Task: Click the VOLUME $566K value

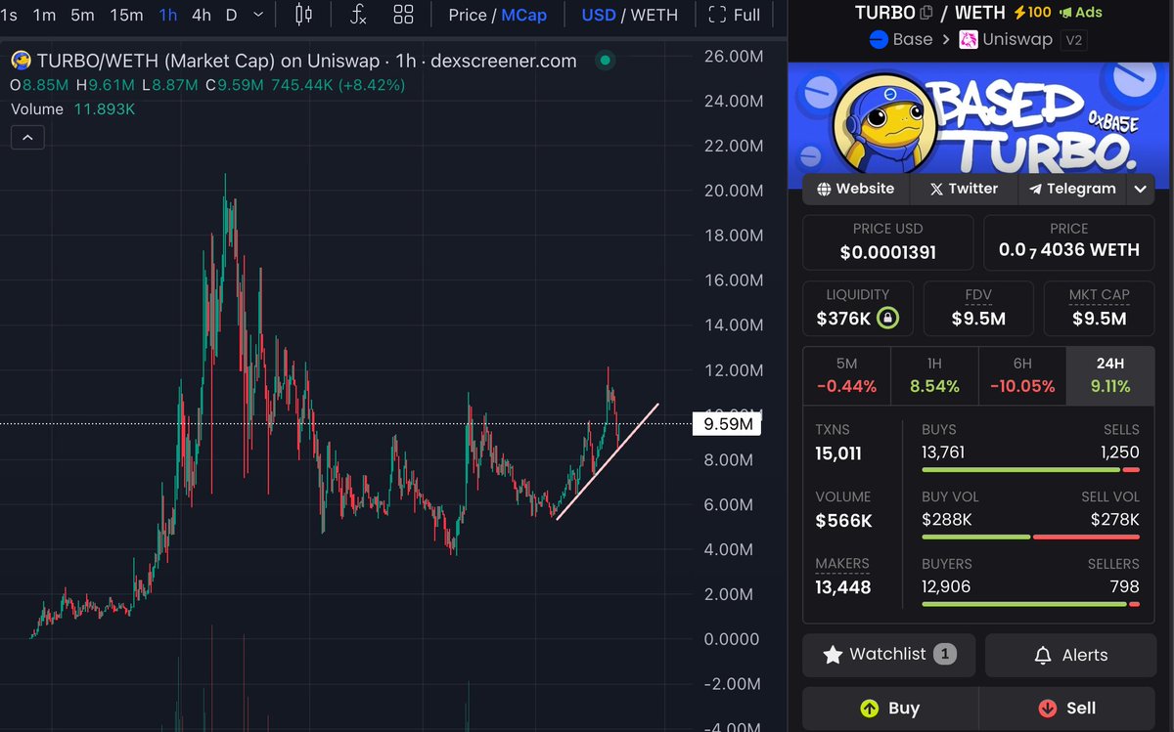Action: coord(843,521)
